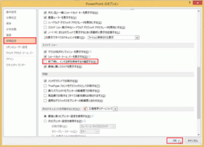
Task: Click the vertical scrollbar thumb
Action: point(199,93)
